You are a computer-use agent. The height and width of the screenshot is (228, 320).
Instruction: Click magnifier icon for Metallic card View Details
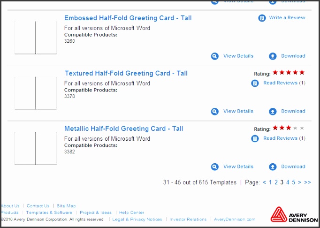coord(215,167)
